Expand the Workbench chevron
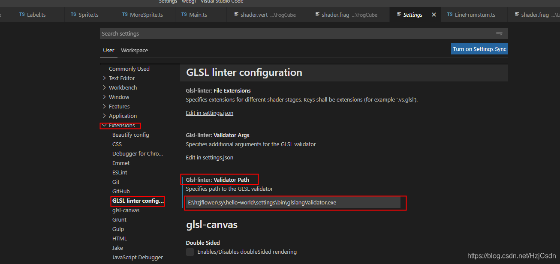 pyautogui.click(x=104, y=87)
